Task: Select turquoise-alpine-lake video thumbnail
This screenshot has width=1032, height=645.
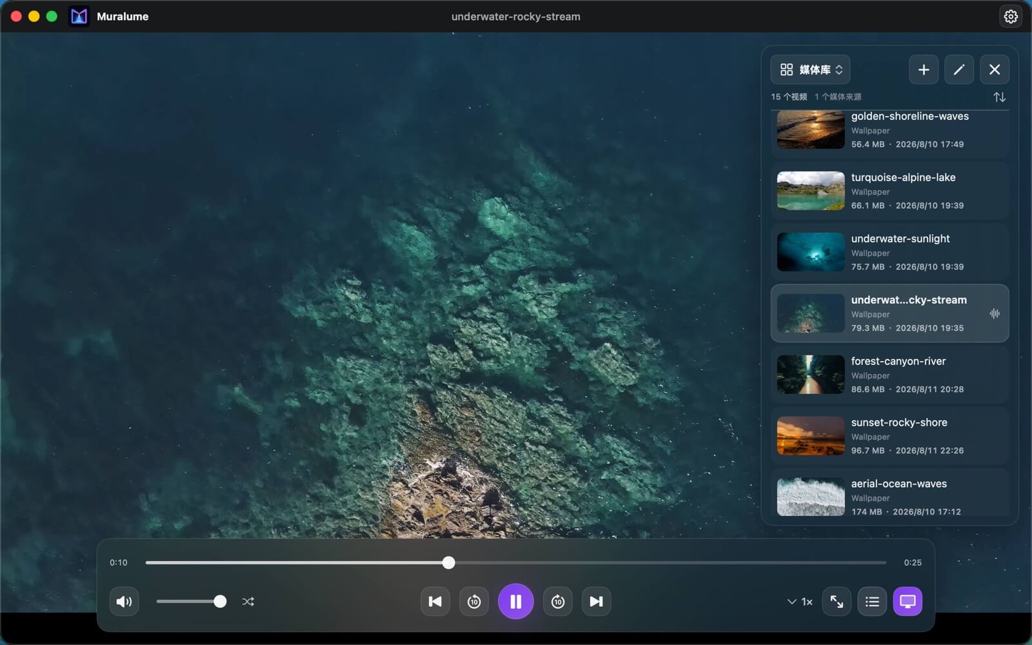Action: coord(811,191)
